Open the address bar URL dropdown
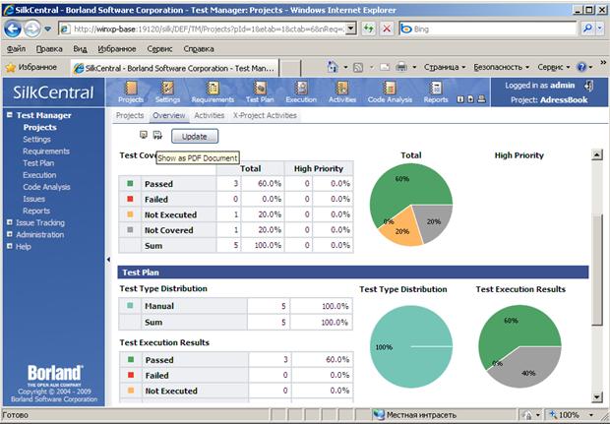The height and width of the screenshot is (424, 610). click(x=351, y=29)
